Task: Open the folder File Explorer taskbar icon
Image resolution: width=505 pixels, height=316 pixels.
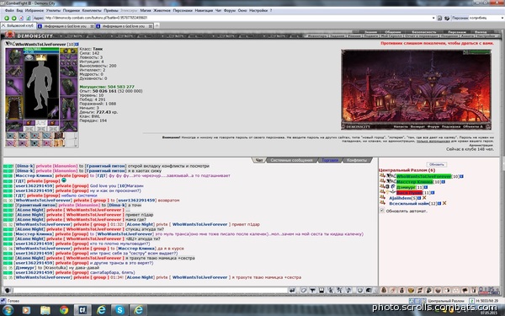Action: [45, 310]
